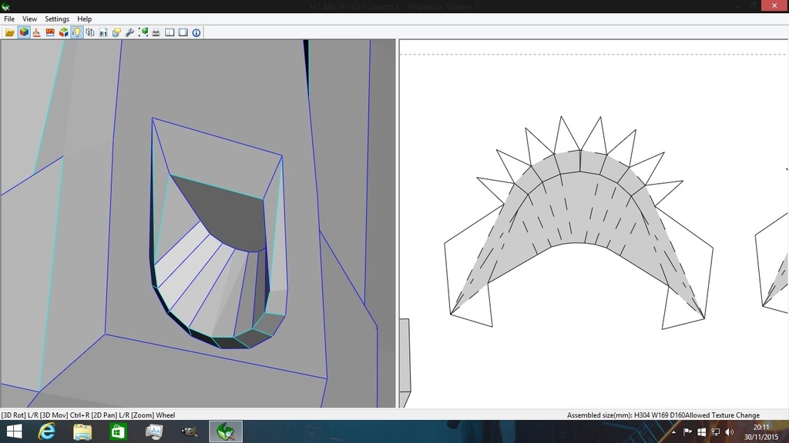Click the Windows Start button
The image size is (789, 443).
(14, 431)
